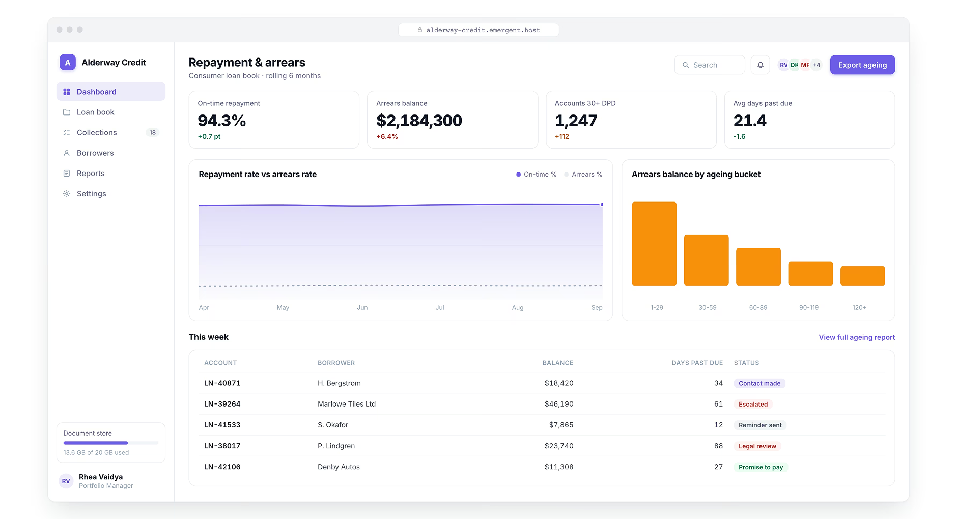Image resolution: width=957 pixels, height=519 pixels.
Task: Open the On-time repayment 94.3% card
Action: (x=274, y=120)
